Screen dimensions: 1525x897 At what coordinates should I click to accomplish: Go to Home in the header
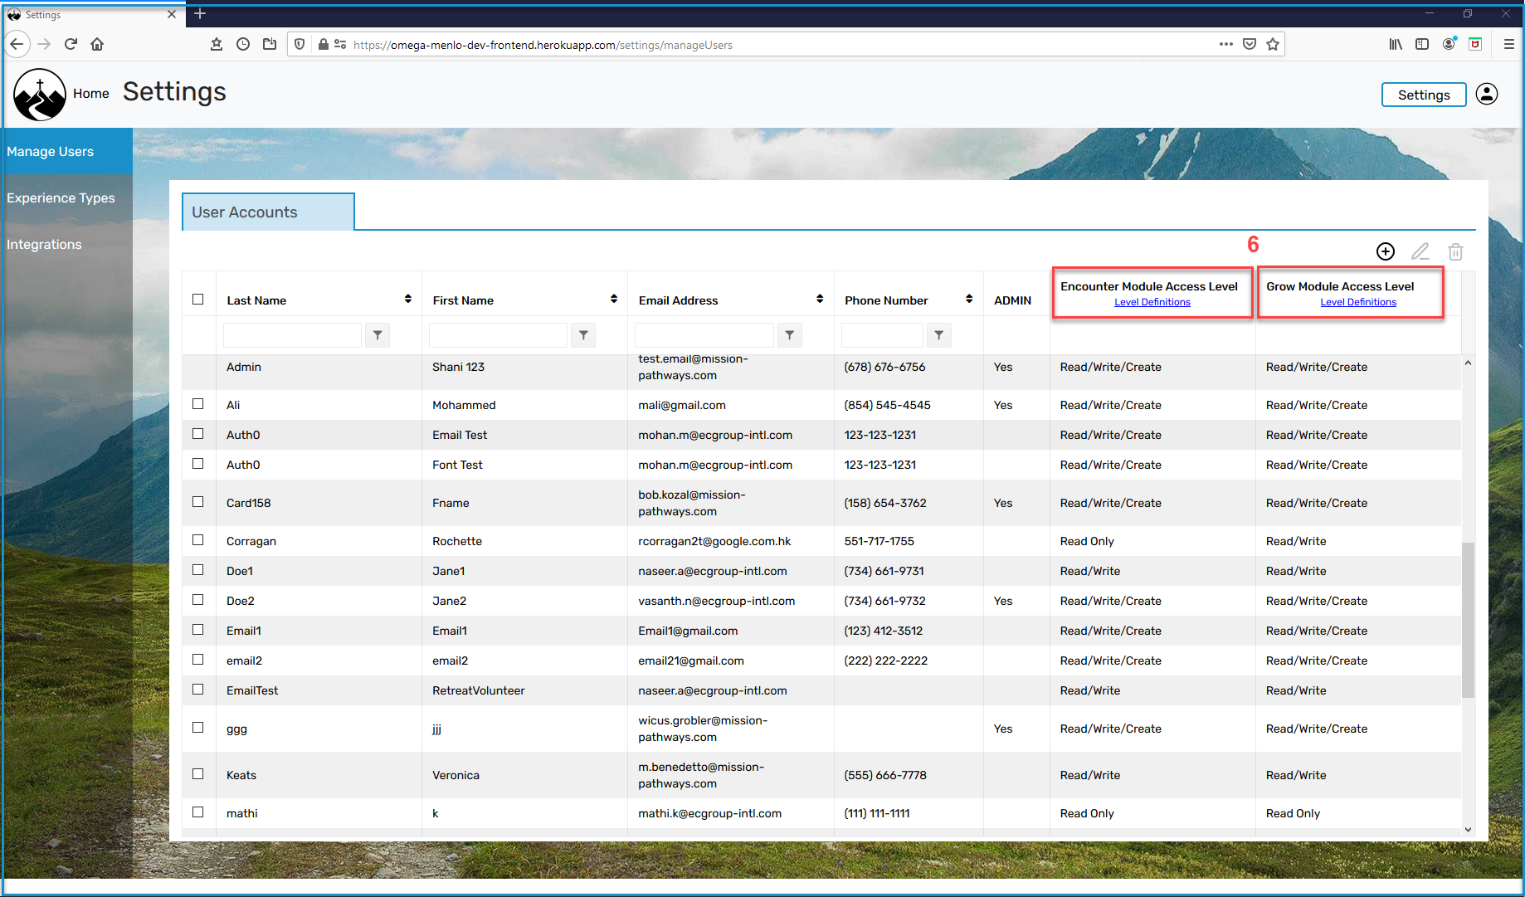91,94
